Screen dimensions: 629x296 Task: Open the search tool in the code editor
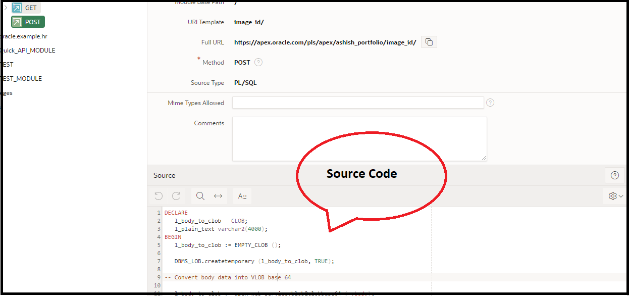200,196
